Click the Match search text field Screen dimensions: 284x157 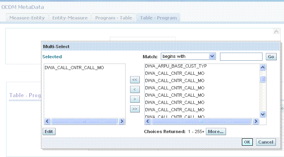point(241,57)
